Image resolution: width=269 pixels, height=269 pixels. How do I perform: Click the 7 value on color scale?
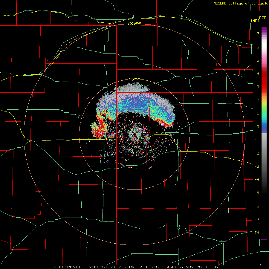pyautogui.click(x=258, y=33)
